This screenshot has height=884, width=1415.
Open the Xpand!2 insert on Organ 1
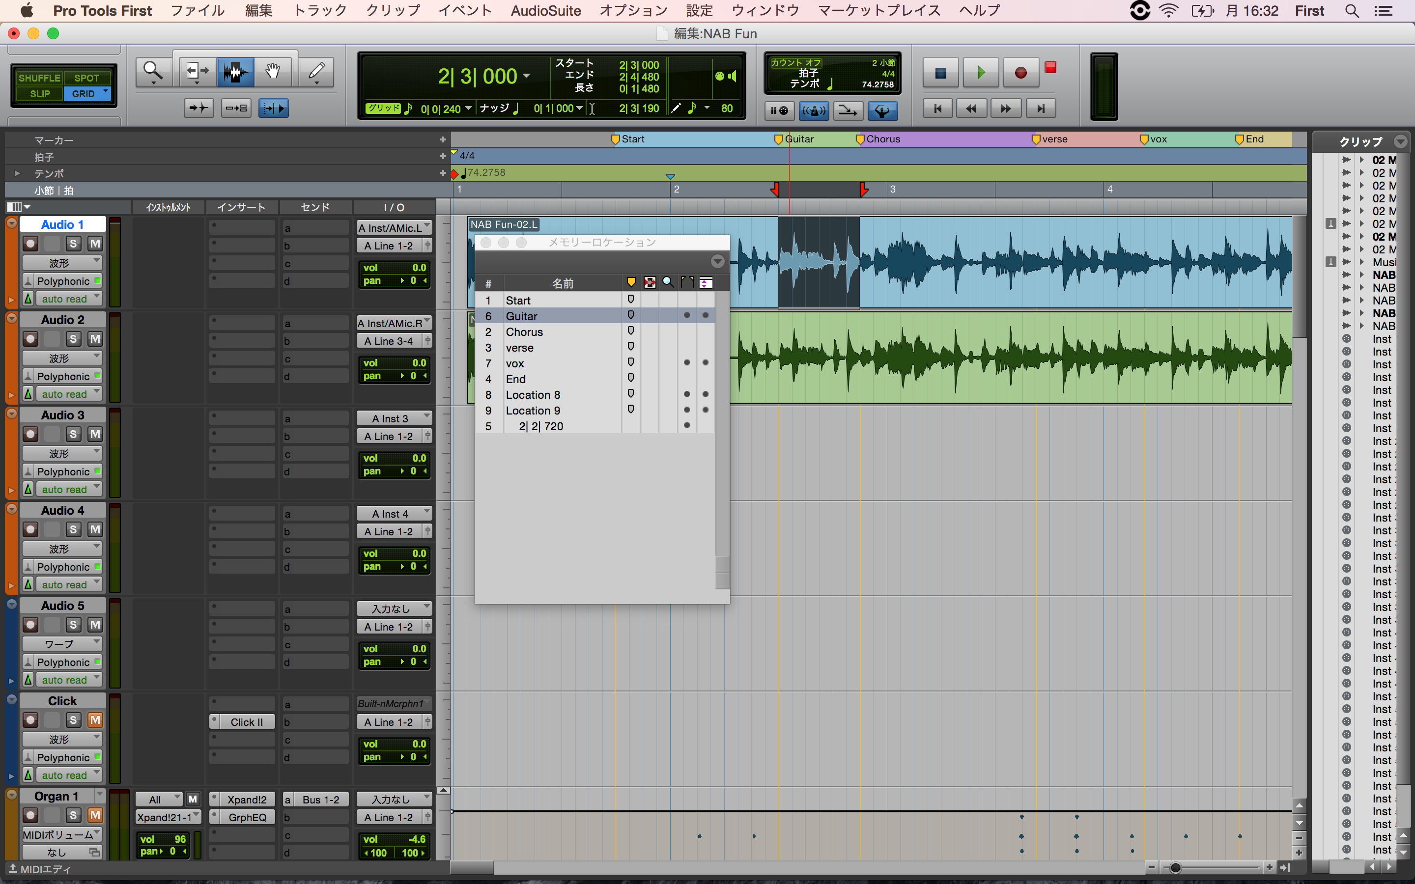pyautogui.click(x=247, y=800)
